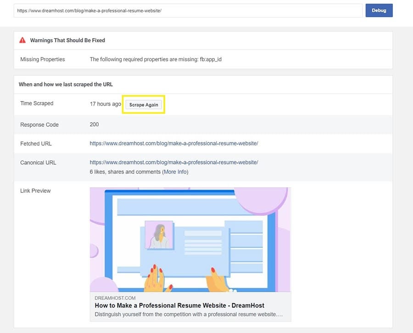
Task: Click the link preview illustration image
Action: 190,239
